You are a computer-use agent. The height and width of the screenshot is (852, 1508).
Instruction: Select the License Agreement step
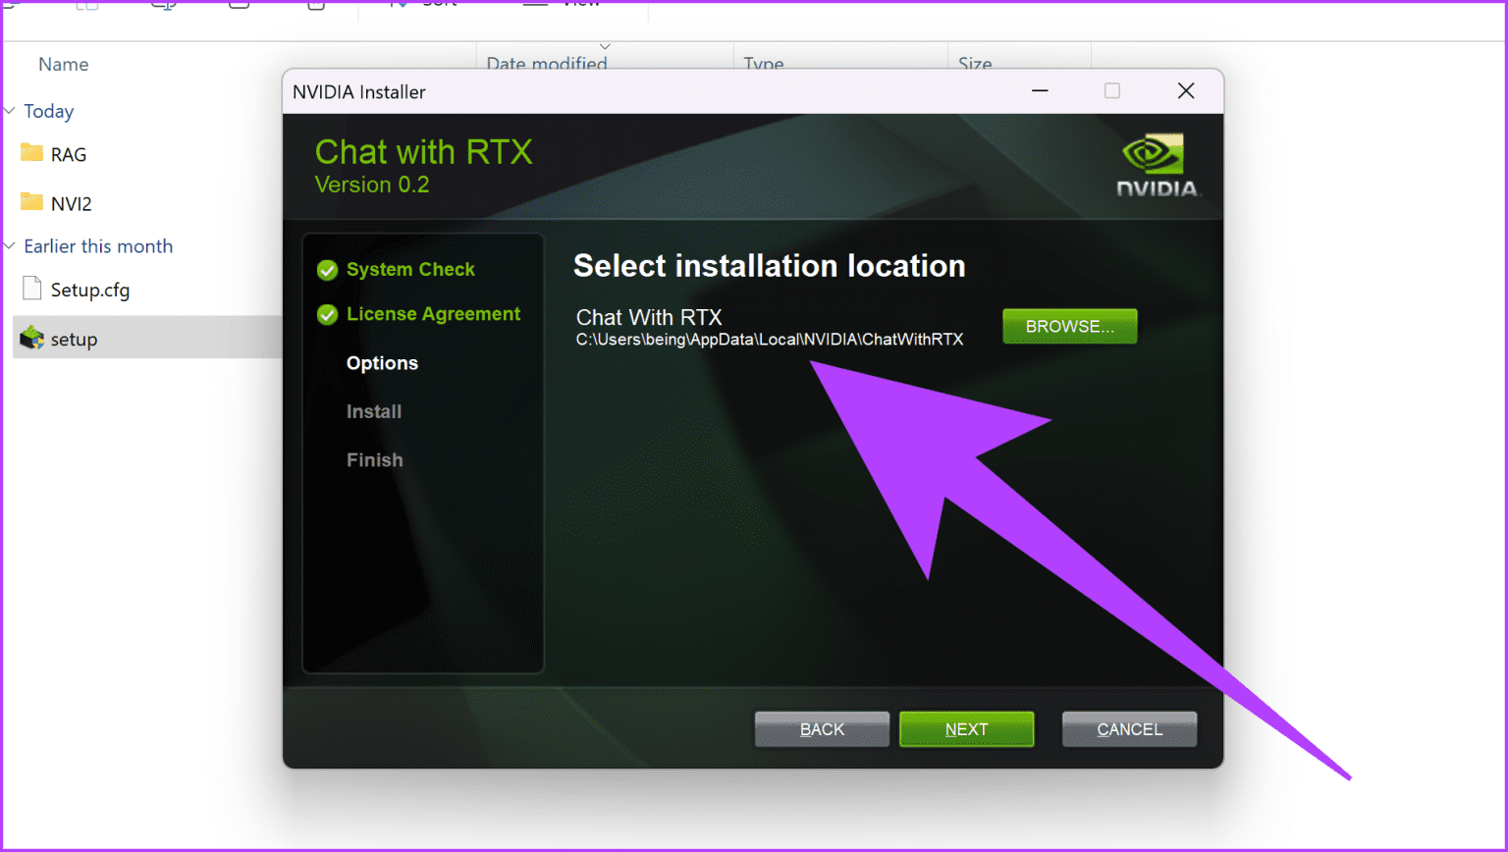click(433, 314)
